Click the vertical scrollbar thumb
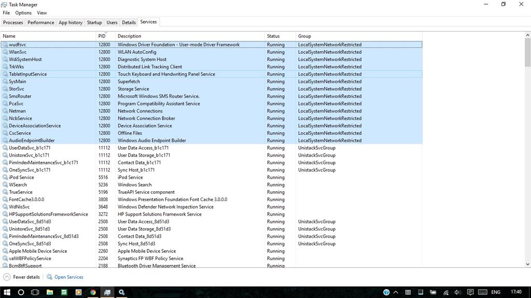This screenshot has height=298, width=531. pyautogui.click(x=527, y=52)
